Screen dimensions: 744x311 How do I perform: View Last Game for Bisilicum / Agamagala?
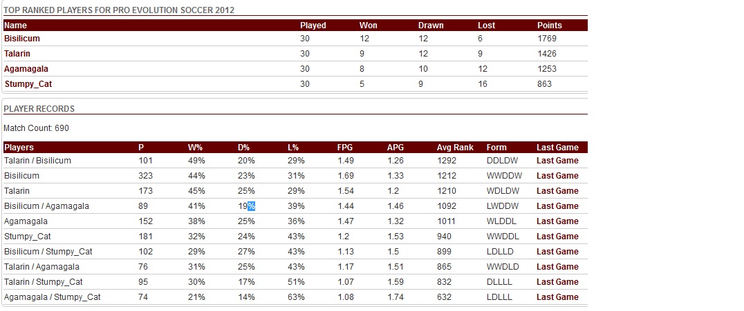557,206
